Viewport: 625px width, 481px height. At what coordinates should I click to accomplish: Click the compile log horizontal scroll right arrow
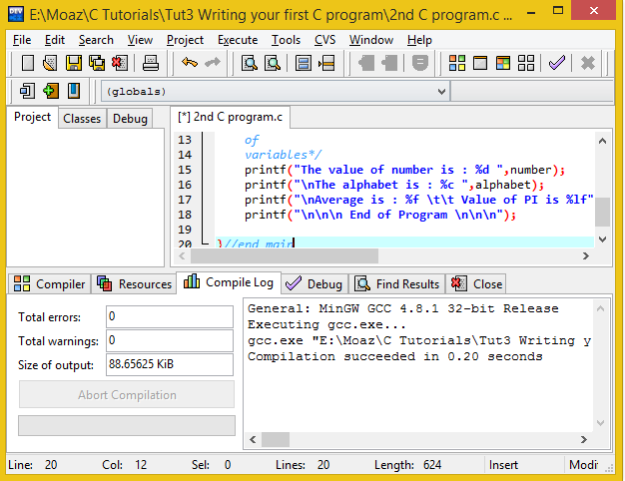coord(583,439)
